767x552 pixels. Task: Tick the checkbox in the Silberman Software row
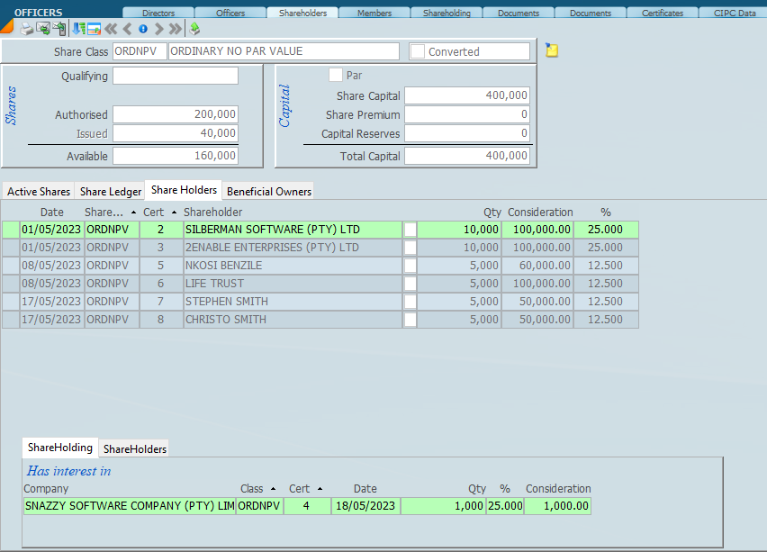tap(411, 230)
